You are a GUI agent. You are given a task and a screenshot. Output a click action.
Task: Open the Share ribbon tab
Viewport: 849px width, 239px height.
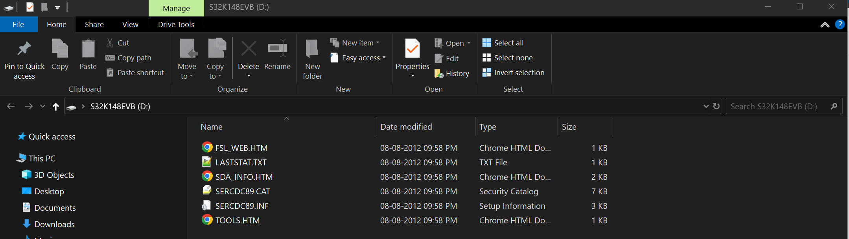pos(94,24)
